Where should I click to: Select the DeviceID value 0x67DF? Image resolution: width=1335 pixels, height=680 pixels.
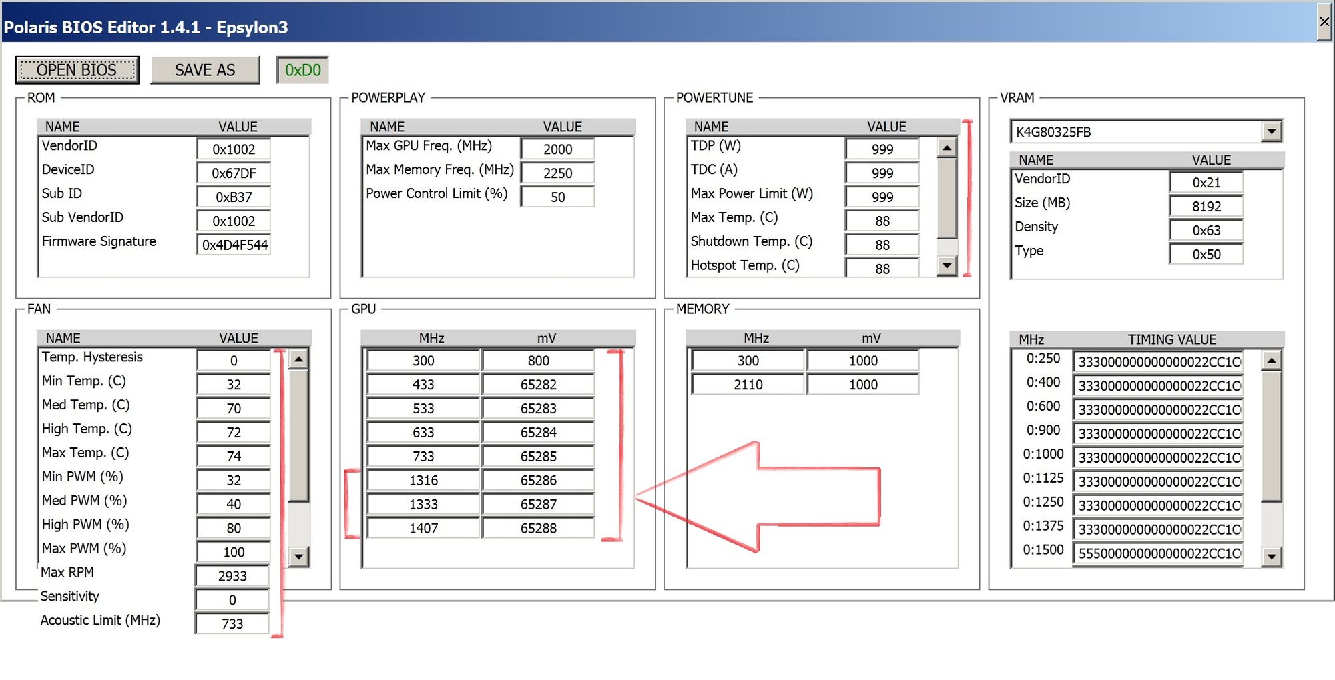click(x=234, y=173)
